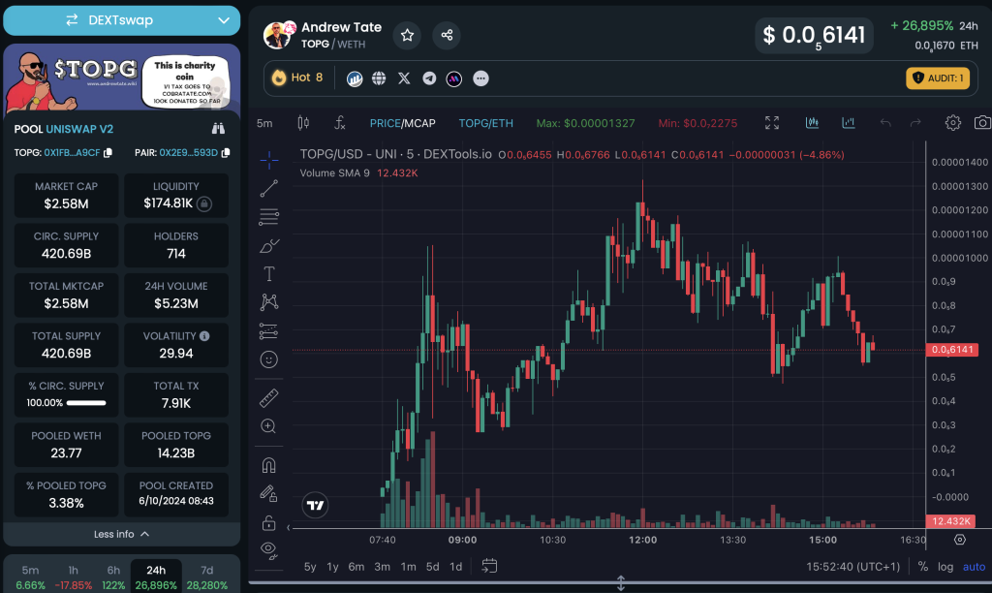The image size is (992, 593).
Task: Open the Telegram social link
Action: (429, 78)
